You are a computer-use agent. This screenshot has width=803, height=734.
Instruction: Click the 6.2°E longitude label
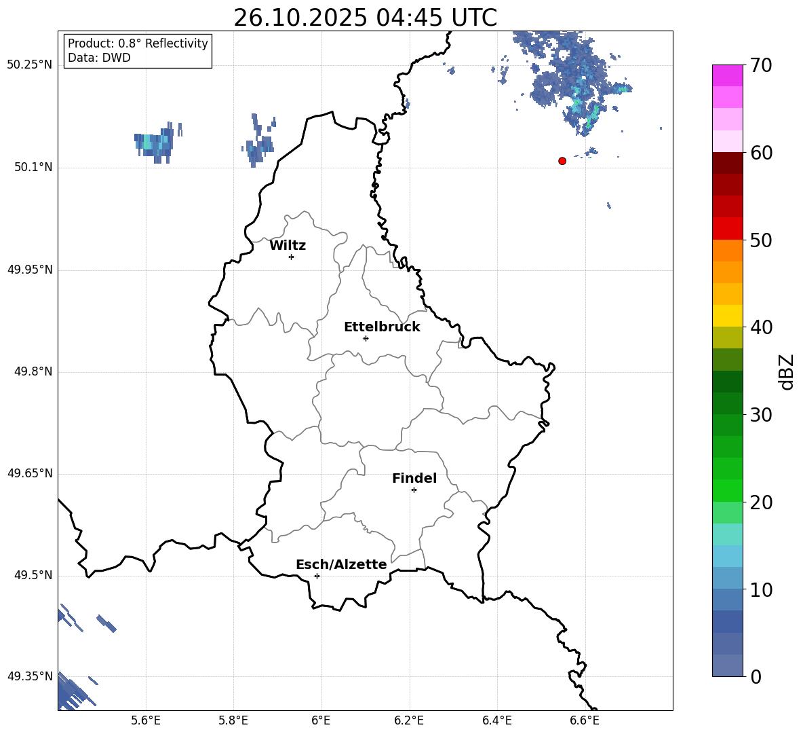tap(409, 720)
